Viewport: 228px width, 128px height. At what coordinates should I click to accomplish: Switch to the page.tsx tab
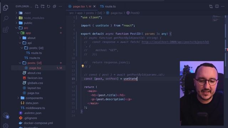click(82, 6)
